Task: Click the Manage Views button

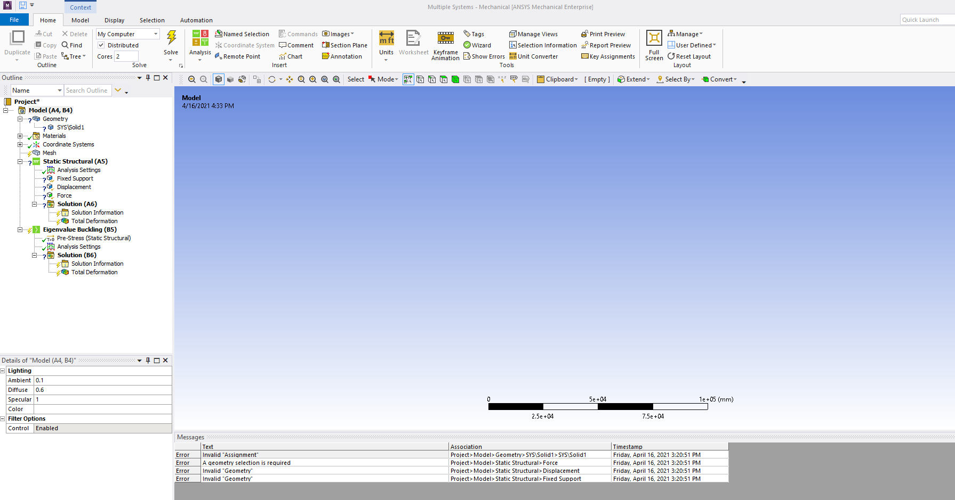Action: point(534,34)
